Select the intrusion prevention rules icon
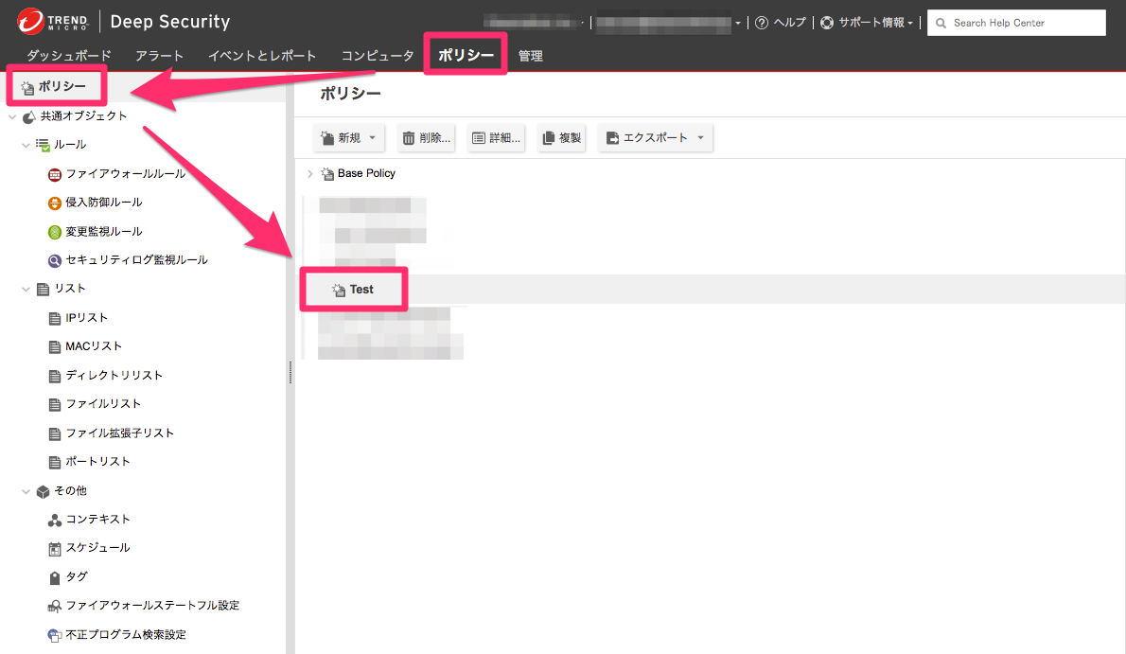 pos(55,203)
